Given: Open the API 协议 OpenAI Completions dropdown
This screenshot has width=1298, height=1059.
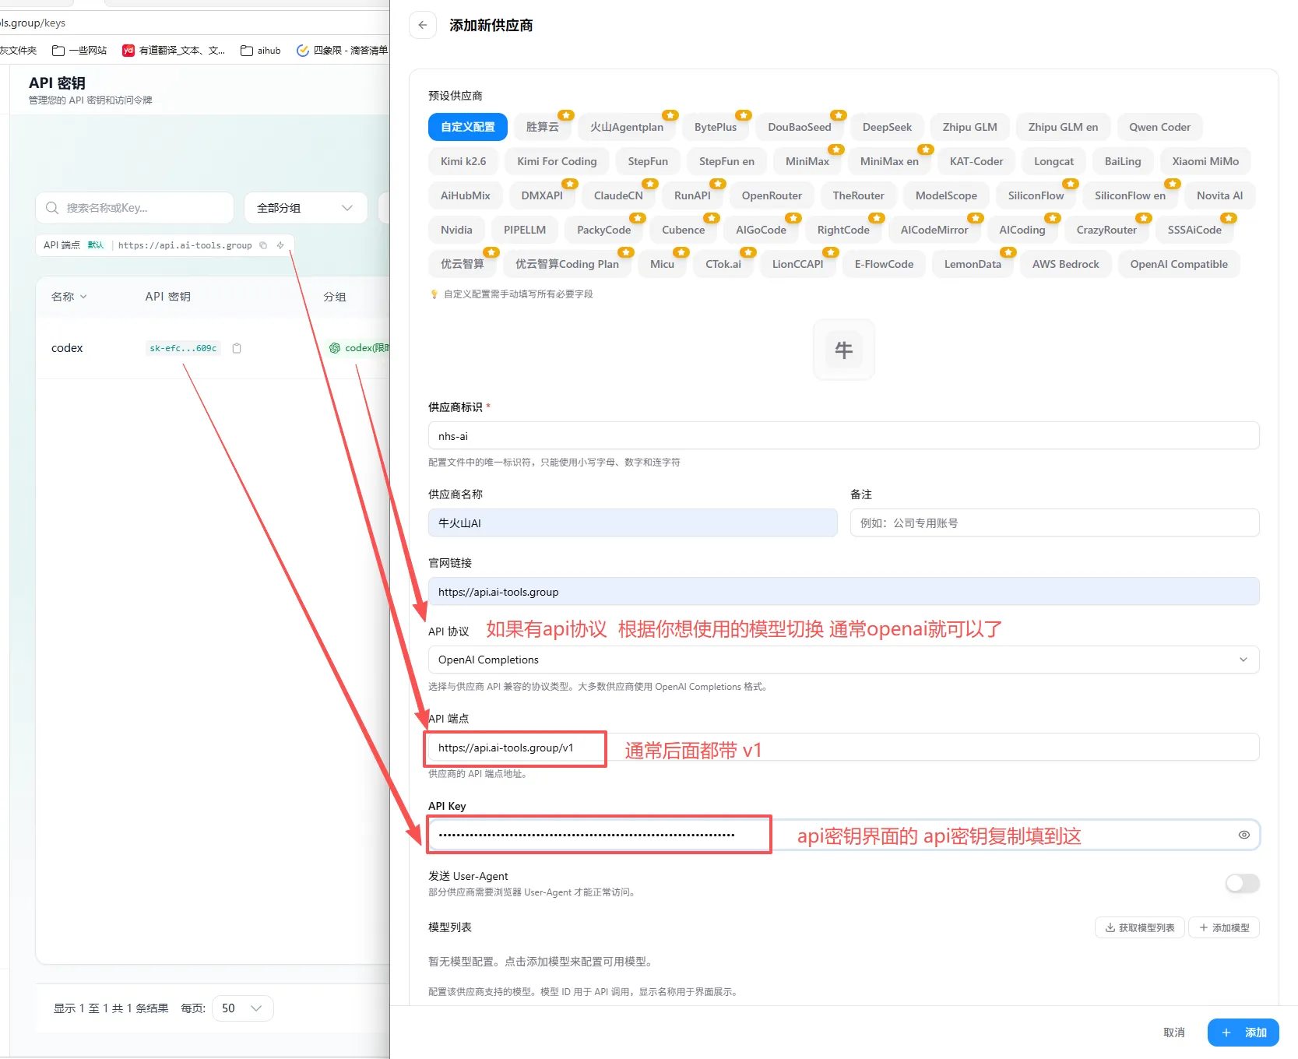Looking at the screenshot, I should (843, 660).
